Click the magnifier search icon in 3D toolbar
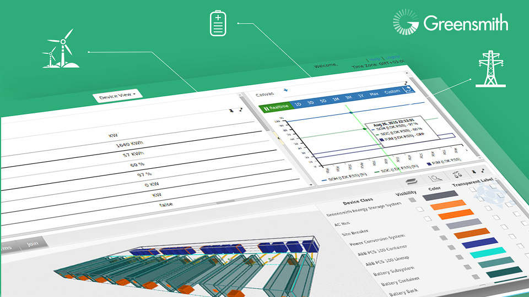Viewport: 529px width, 297px height. [435, 178]
